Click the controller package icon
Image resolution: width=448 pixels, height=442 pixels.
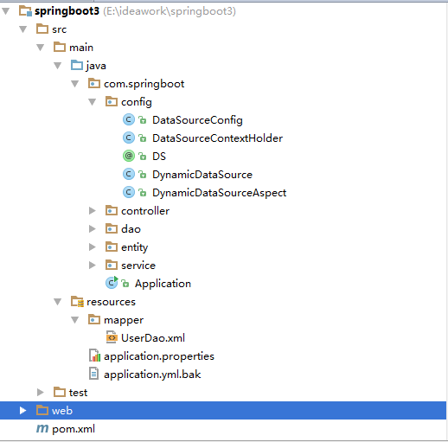(x=112, y=210)
